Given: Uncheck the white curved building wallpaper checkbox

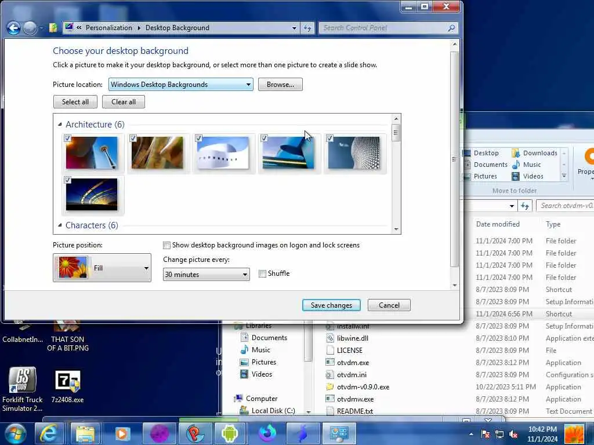Looking at the screenshot, I should 198,138.
